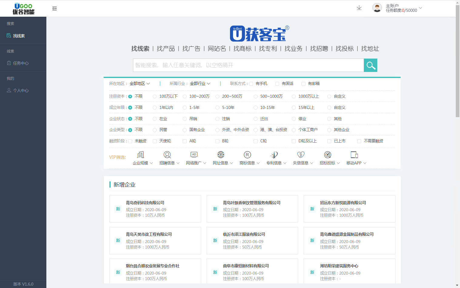Switch to the 找商标 tab
Viewport: 460px width, 288px height.
coord(242,49)
